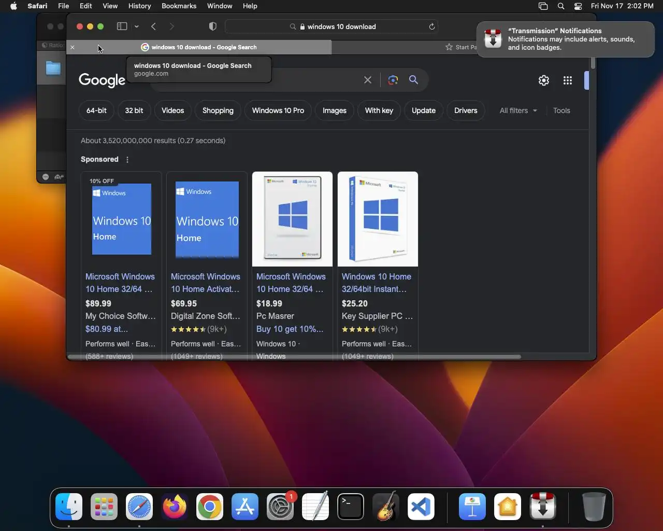Open Launchpad from the dock
This screenshot has width=663, height=531.
[x=104, y=507]
